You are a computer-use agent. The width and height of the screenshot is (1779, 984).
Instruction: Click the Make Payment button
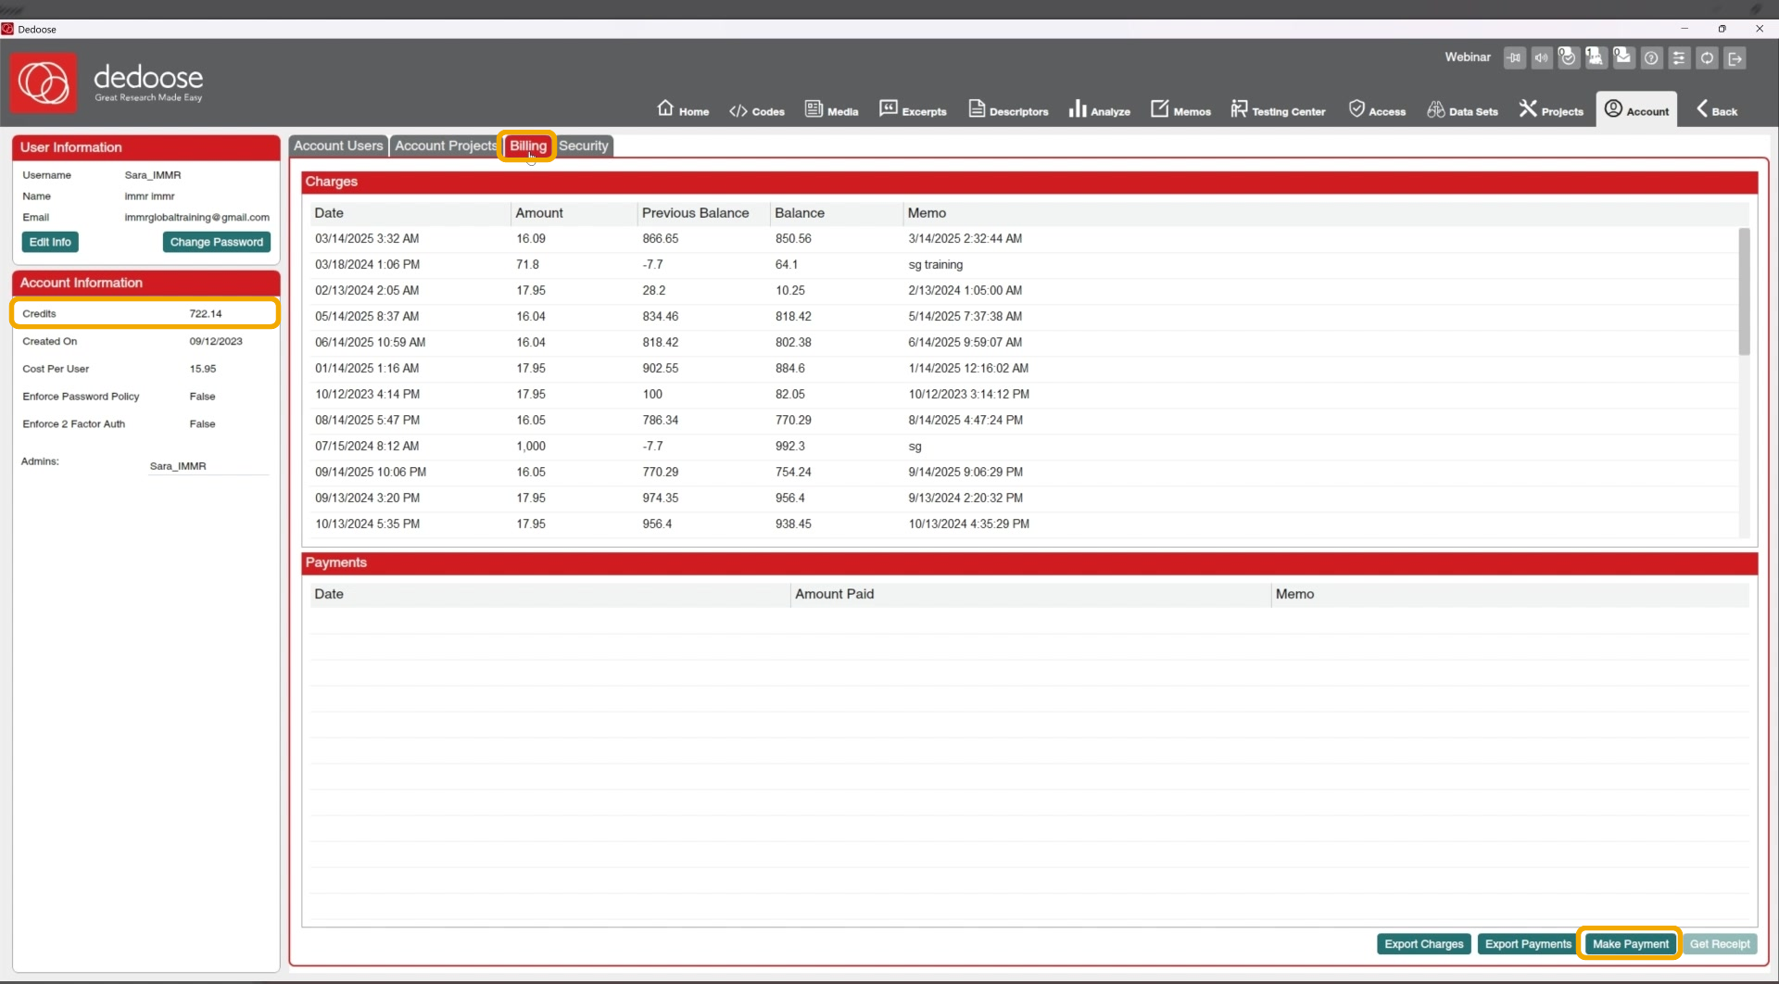coord(1630,944)
